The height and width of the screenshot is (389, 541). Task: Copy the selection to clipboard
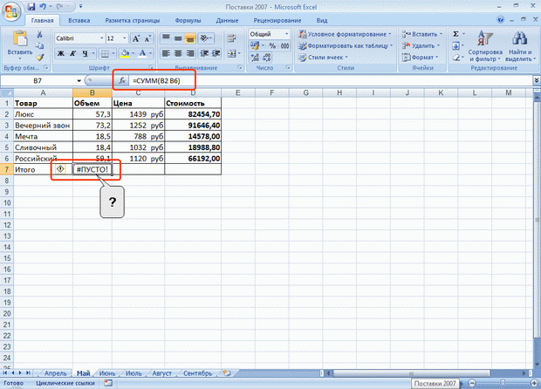(39, 45)
